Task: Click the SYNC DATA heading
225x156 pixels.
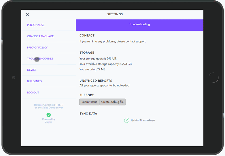Action: (x=88, y=114)
